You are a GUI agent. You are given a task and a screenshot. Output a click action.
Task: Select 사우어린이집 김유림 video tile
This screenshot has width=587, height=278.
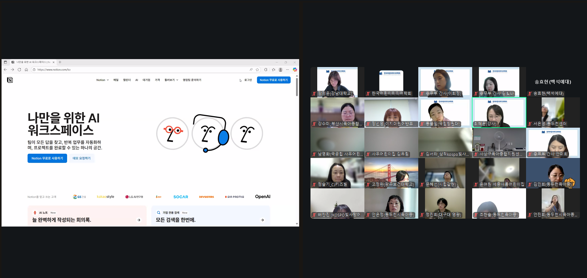(x=391, y=143)
